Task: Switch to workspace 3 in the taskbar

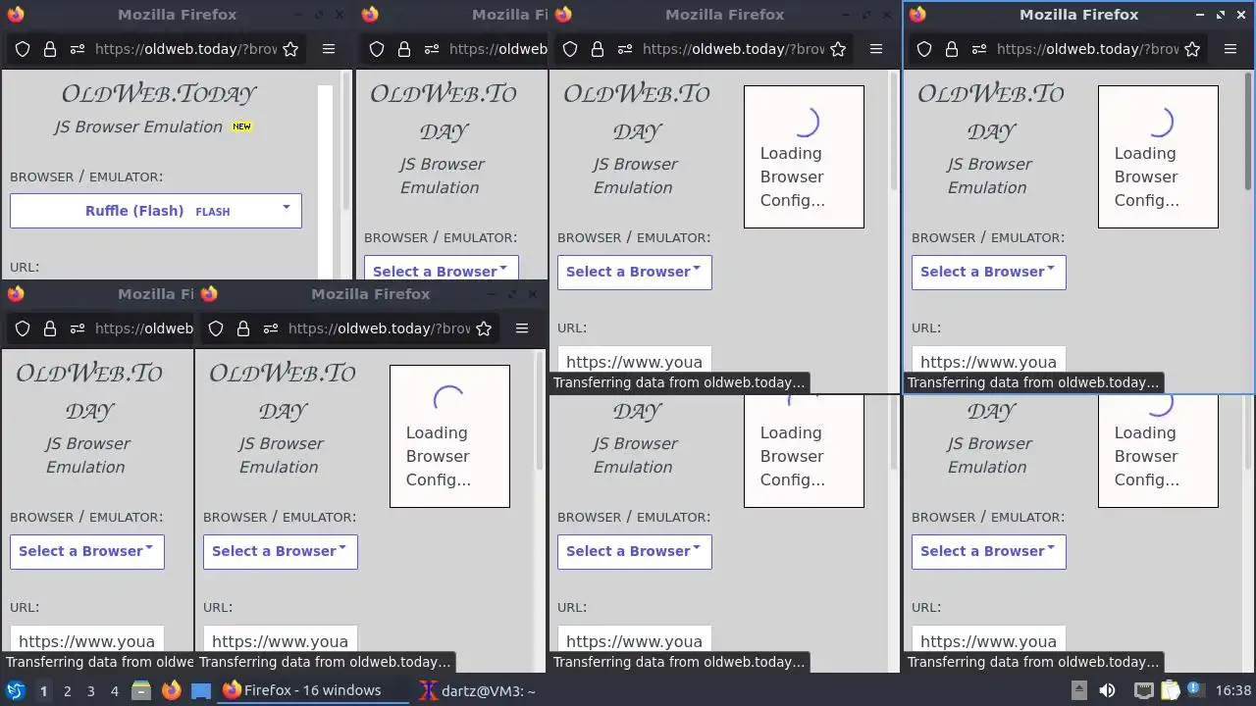Action: pyautogui.click(x=90, y=690)
